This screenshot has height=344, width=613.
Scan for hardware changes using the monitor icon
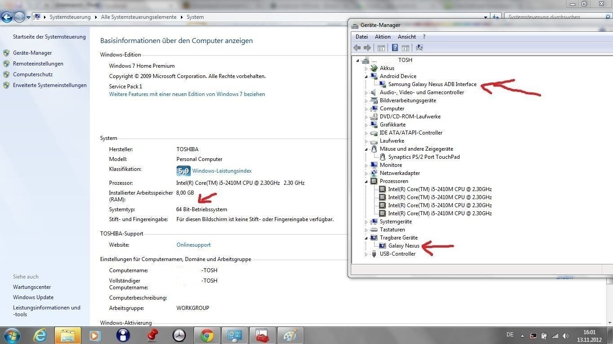419,48
